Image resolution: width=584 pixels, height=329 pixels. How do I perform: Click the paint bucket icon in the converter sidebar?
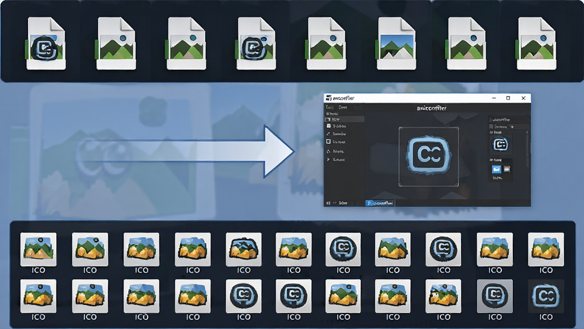328,151
